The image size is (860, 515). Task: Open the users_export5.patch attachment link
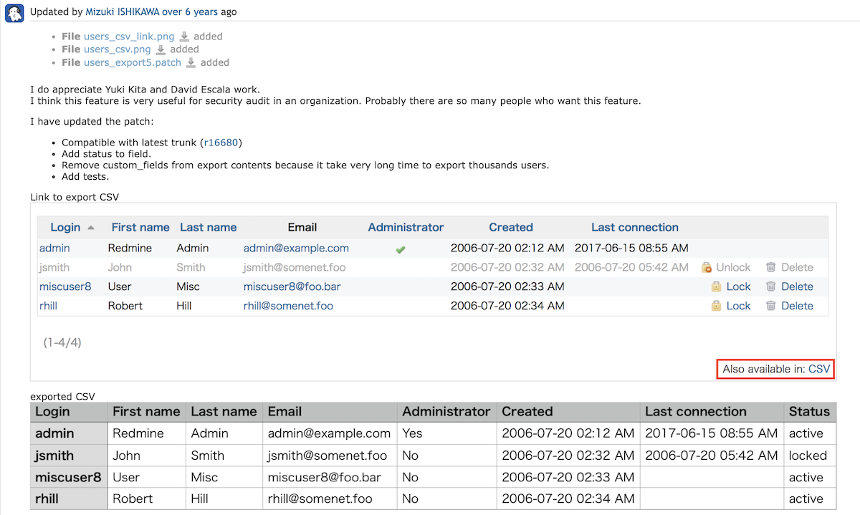(x=133, y=62)
